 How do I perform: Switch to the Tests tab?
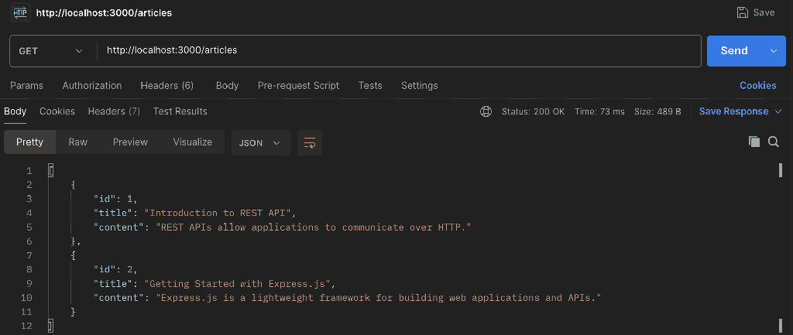[x=370, y=85]
